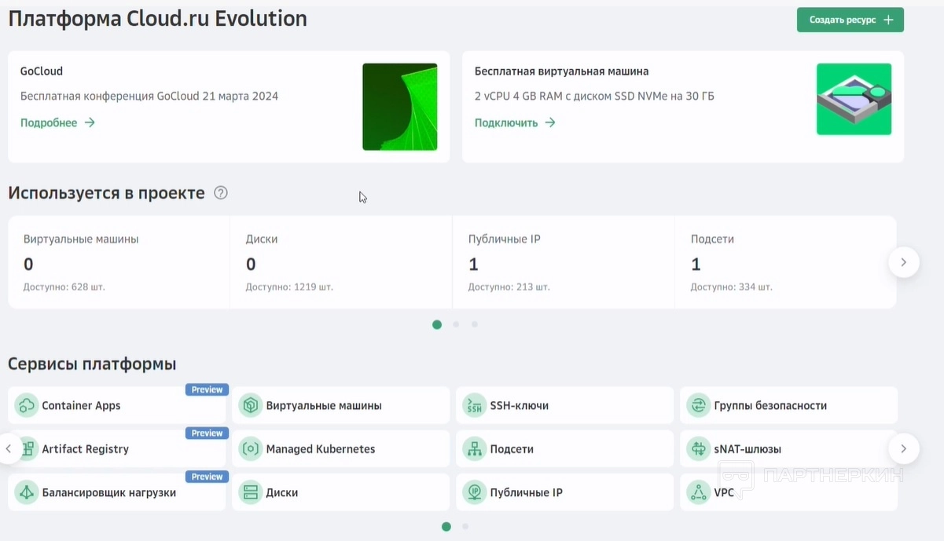Open the Виртуальные машины usage card
The height and width of the screenshot is (541, 944).
click(119, 262)
